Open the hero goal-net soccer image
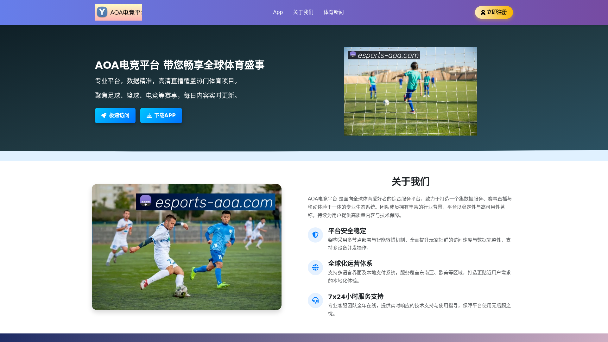Image resolution: width=608 pixels, height=342 pixels. (x=410, y=91)
